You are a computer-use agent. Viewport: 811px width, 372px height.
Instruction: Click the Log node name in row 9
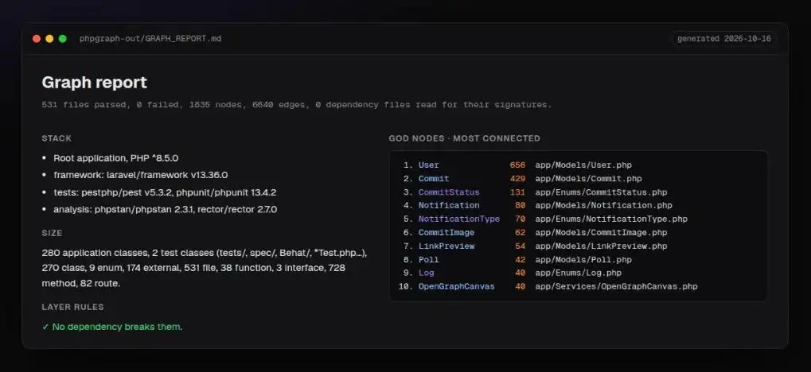(x=426, y=273)
